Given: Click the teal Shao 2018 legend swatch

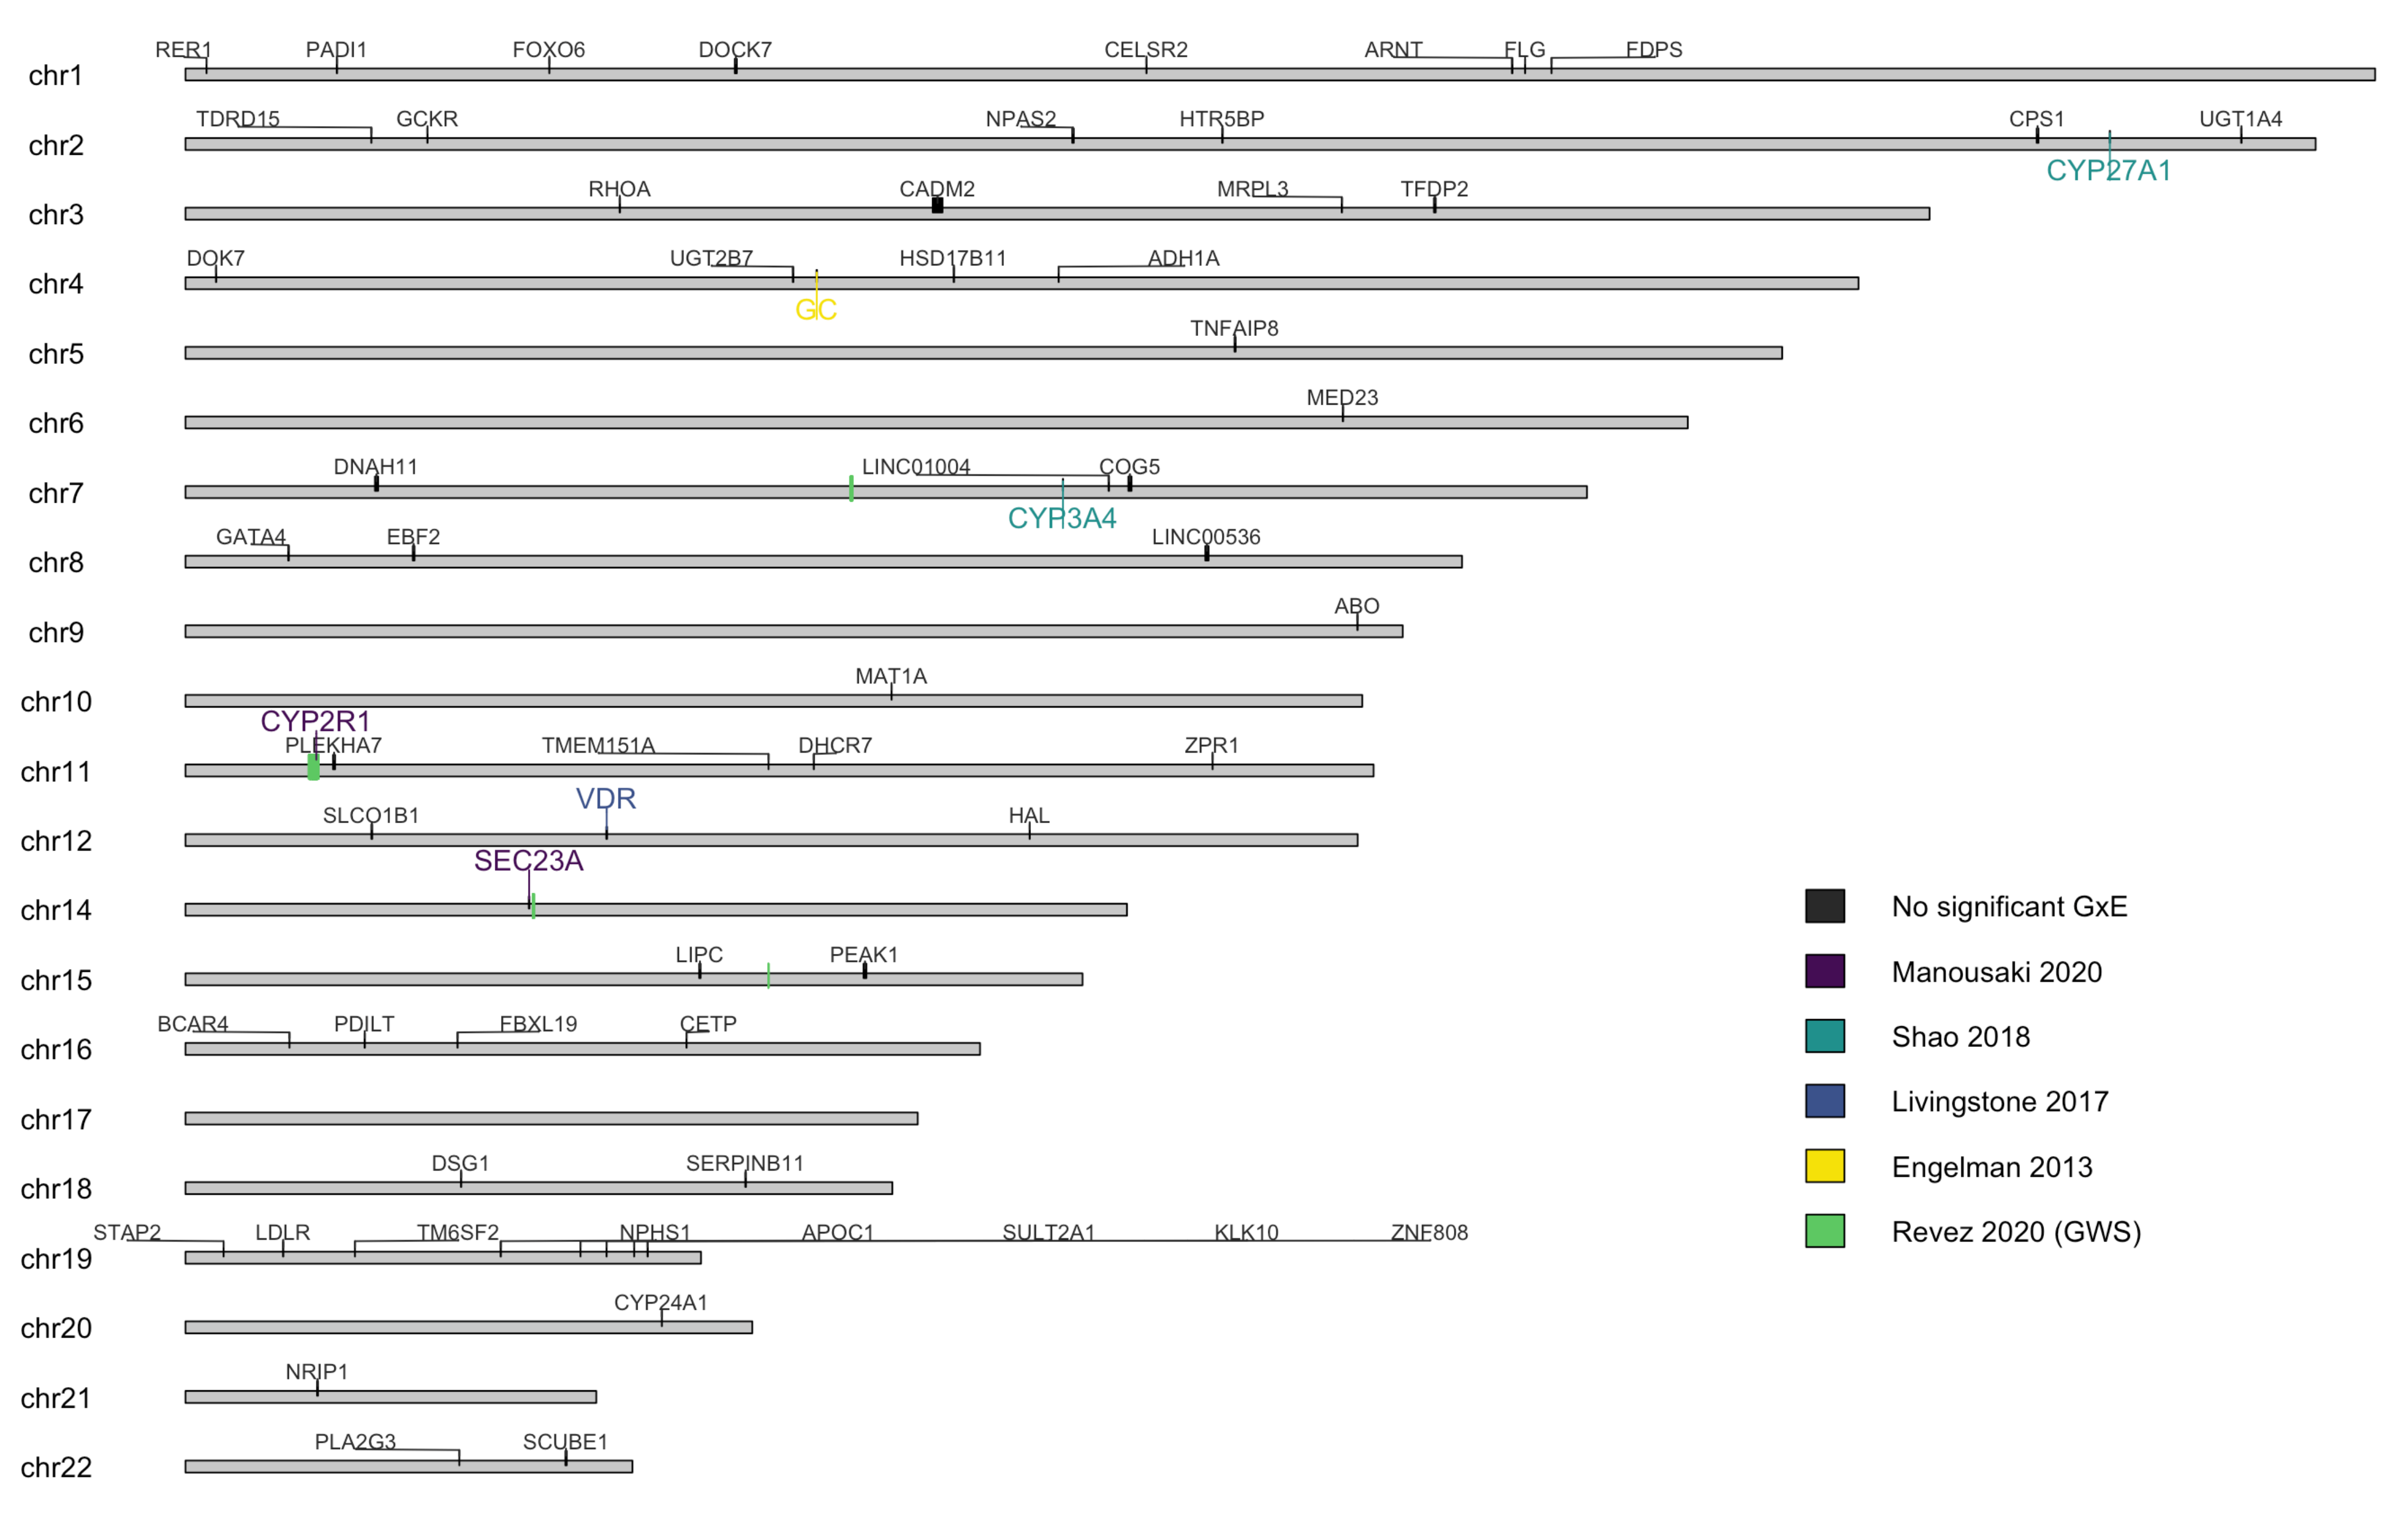Looking at the screenshot, I should click(1824, 1036).
